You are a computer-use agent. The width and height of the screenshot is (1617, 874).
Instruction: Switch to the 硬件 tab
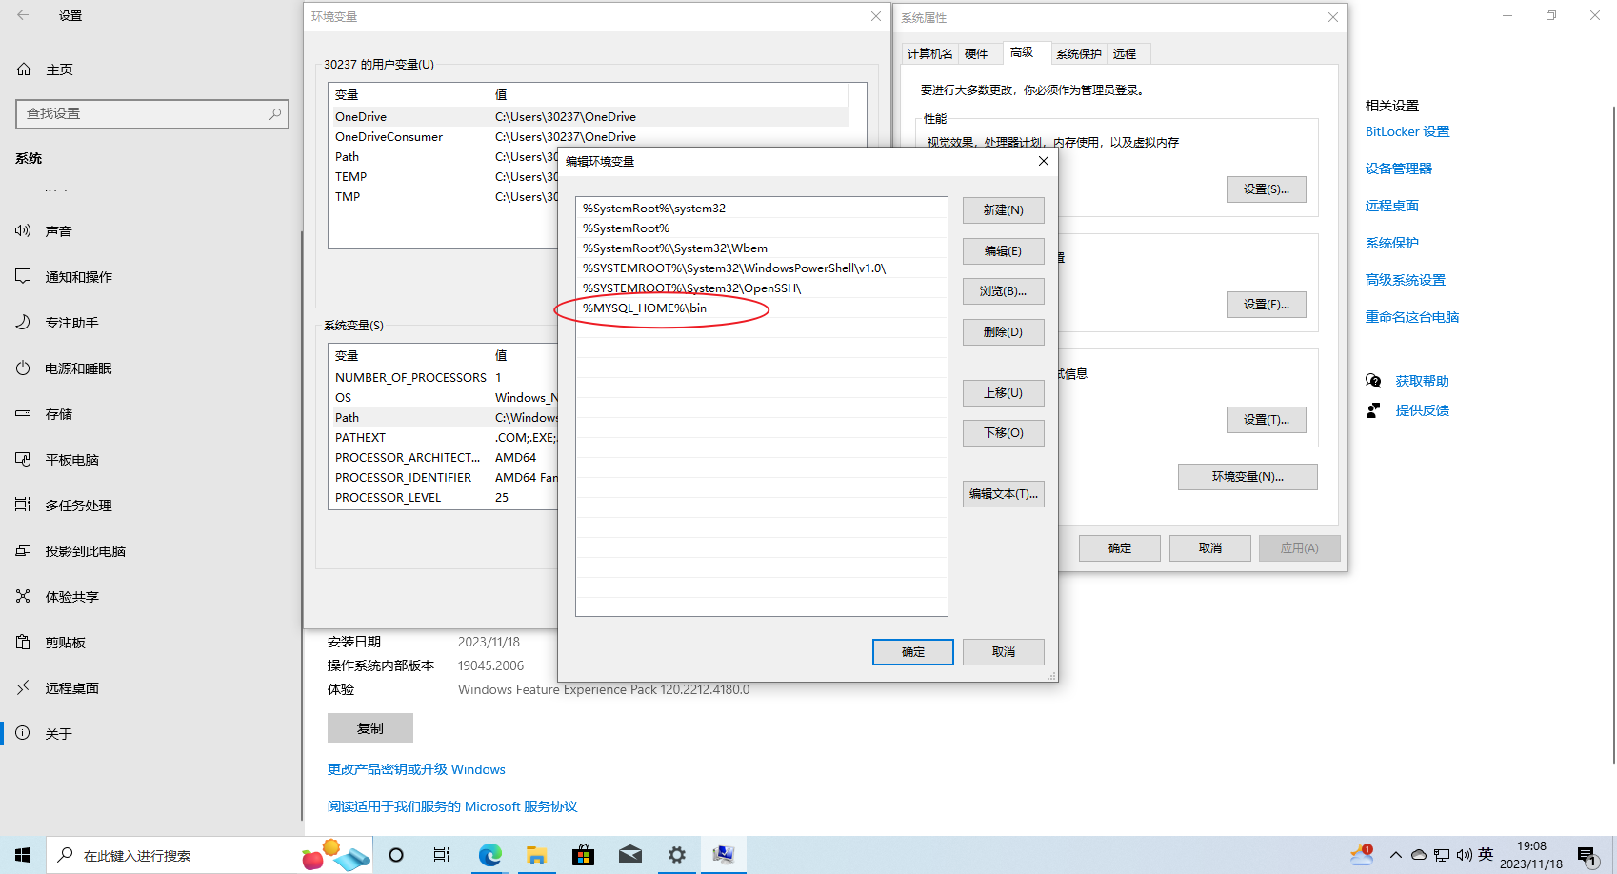tap(976, 53)
